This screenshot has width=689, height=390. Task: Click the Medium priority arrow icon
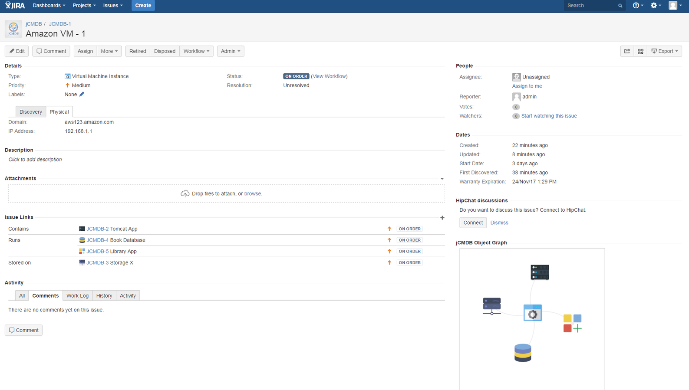pos(67,85)
